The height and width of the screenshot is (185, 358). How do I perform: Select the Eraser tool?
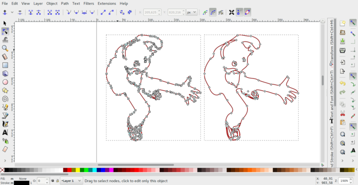click(x=5, y=149)
